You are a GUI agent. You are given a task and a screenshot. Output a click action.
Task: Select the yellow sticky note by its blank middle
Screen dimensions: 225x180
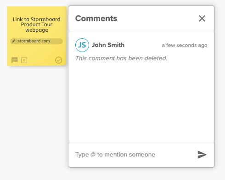[x=37, y=50]
